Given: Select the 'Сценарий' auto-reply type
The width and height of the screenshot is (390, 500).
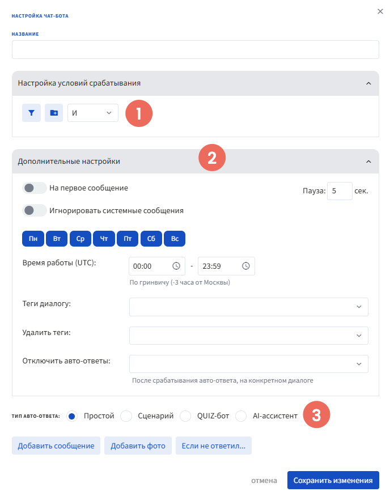Looking at the screenshot, I should (x=126, y=417).
